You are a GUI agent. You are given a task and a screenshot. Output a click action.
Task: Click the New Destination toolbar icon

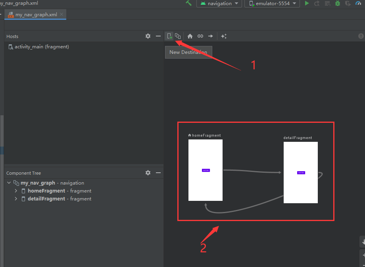pos(169,36)
